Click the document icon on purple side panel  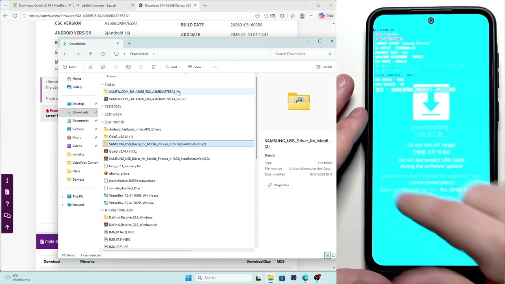[7, 192]
